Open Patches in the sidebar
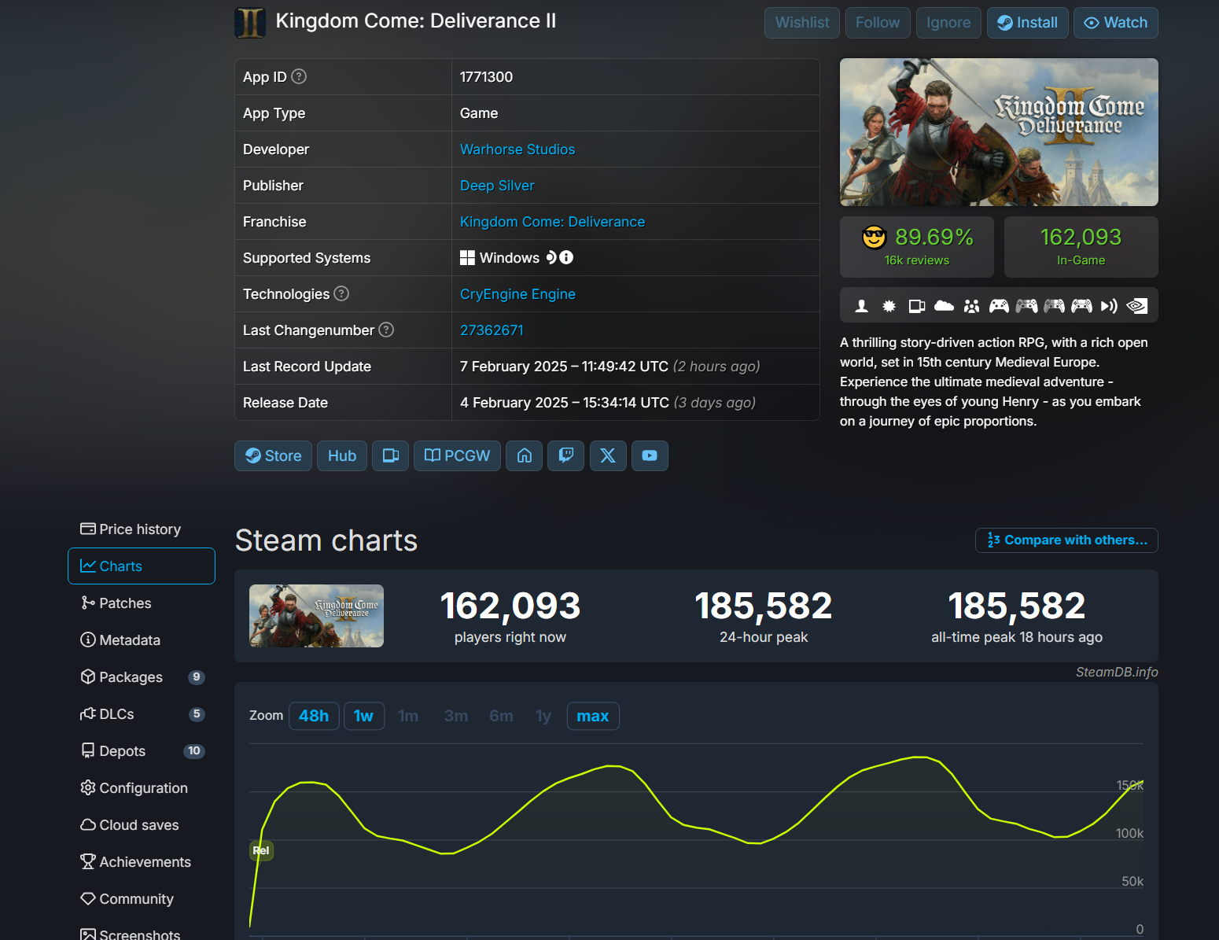 point(142,603)
